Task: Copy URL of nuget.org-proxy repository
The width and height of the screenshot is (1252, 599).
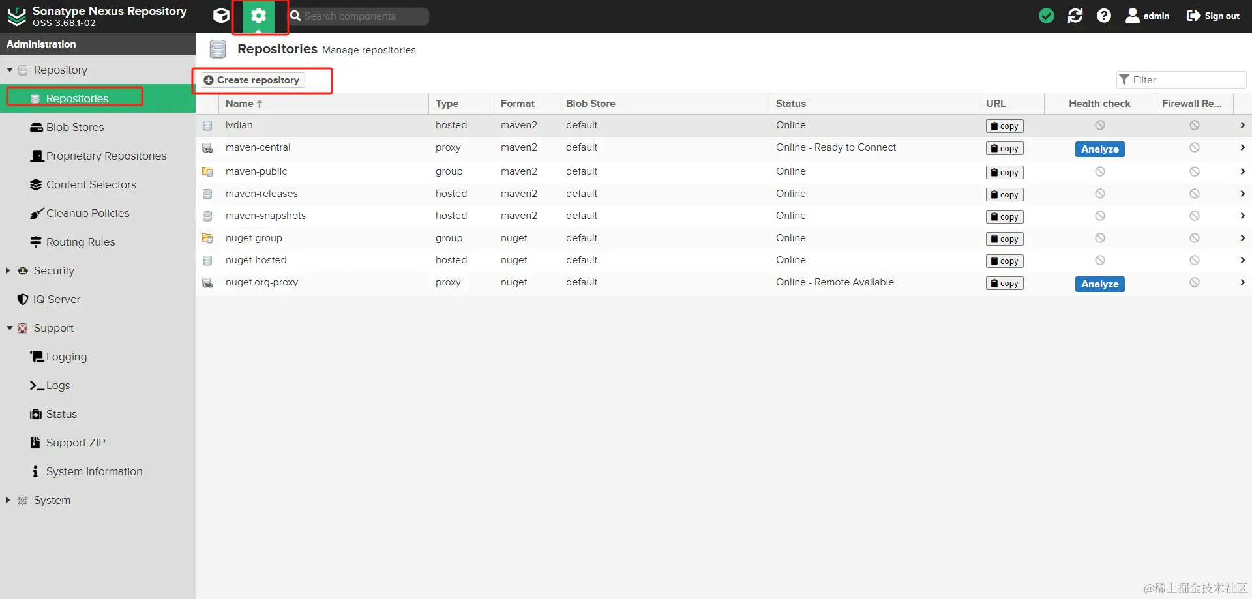Action: (1004, 284)
